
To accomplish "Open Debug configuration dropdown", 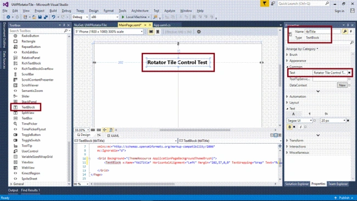I will tap(80, 17).
